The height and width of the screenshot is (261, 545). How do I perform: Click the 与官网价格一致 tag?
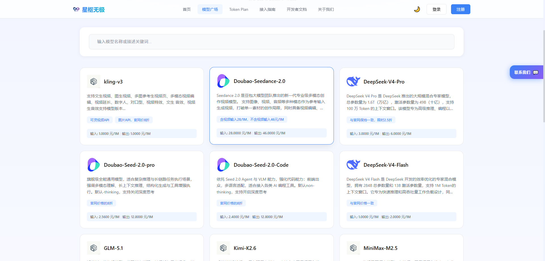click(362, 203)
